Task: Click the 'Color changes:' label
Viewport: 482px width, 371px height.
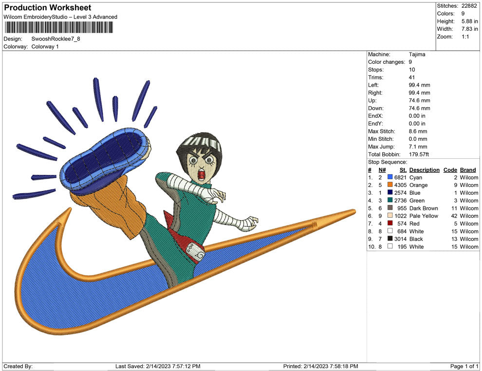Action: (x=387, y=62)
